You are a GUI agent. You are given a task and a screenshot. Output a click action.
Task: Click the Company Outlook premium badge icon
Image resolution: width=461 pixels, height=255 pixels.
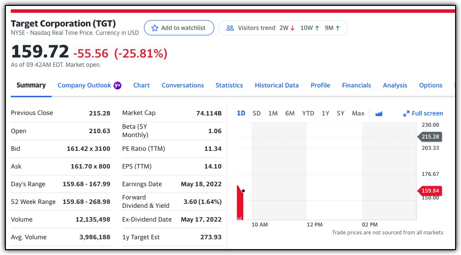click(x=117, y=85)
